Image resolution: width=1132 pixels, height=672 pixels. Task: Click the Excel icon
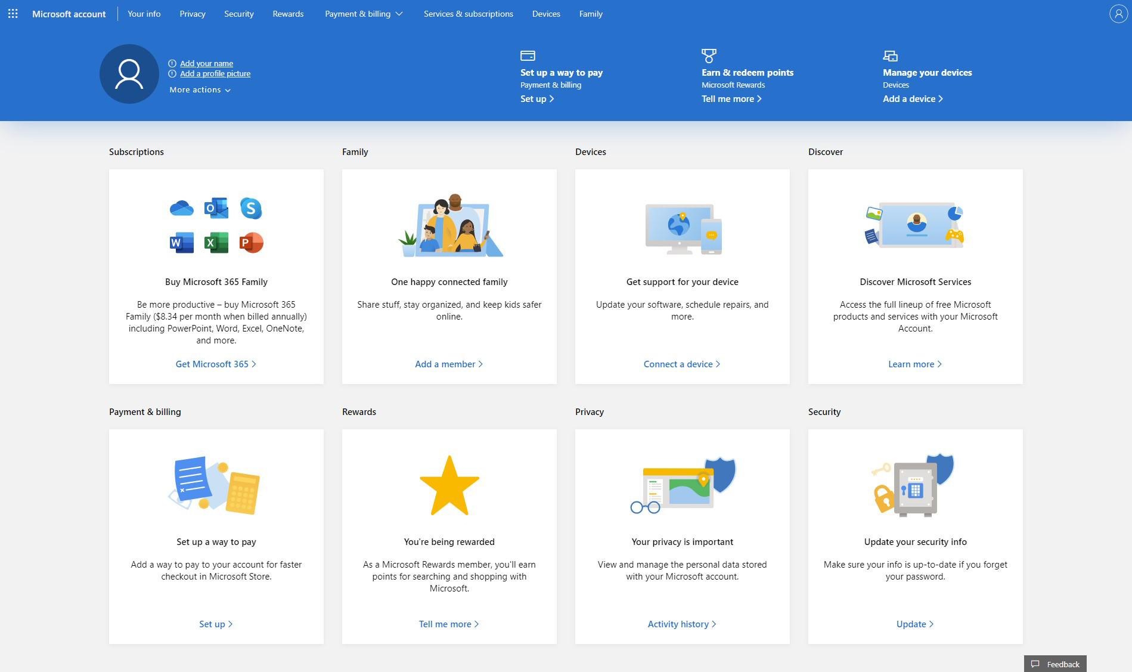click(x=216, y=243)
